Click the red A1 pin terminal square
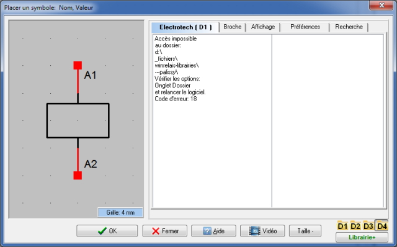The width and height of the screenshot is (397, 247). 78,65
